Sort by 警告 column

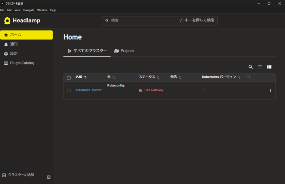click(x=180, y=77)
